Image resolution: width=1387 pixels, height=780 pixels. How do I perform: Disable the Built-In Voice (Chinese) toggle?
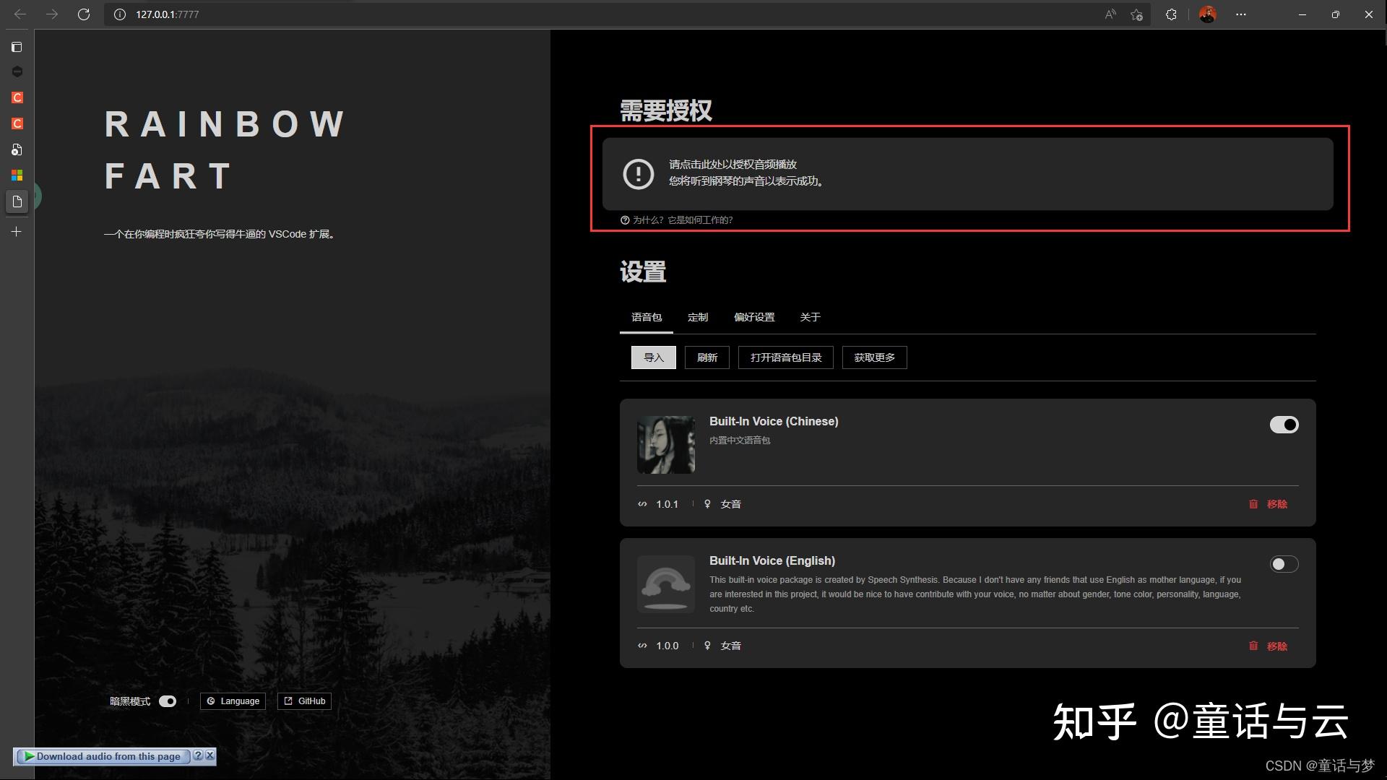[1284, 425]
